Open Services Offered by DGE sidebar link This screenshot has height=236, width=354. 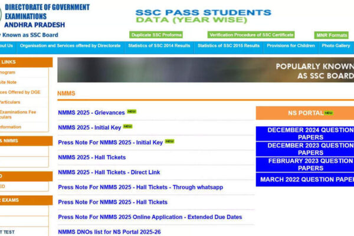pos(20,92)
